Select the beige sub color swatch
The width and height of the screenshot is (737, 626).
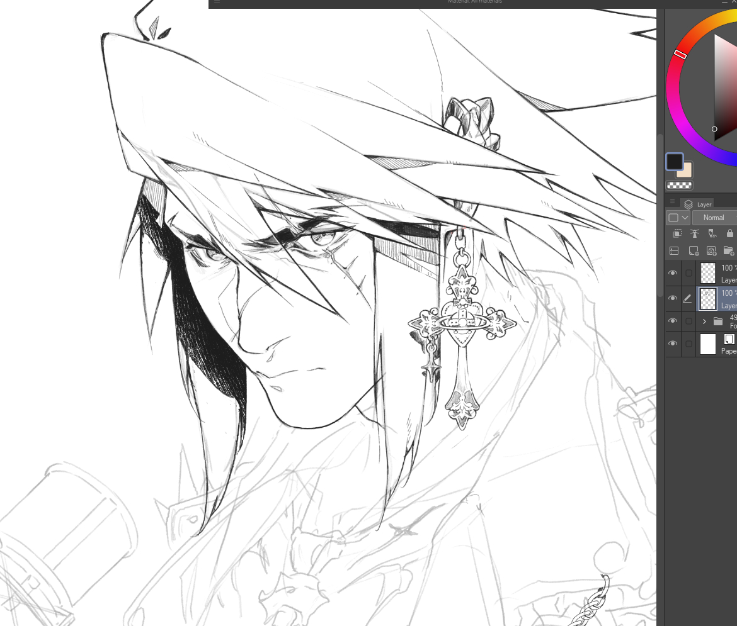click(x=686, y=171)
